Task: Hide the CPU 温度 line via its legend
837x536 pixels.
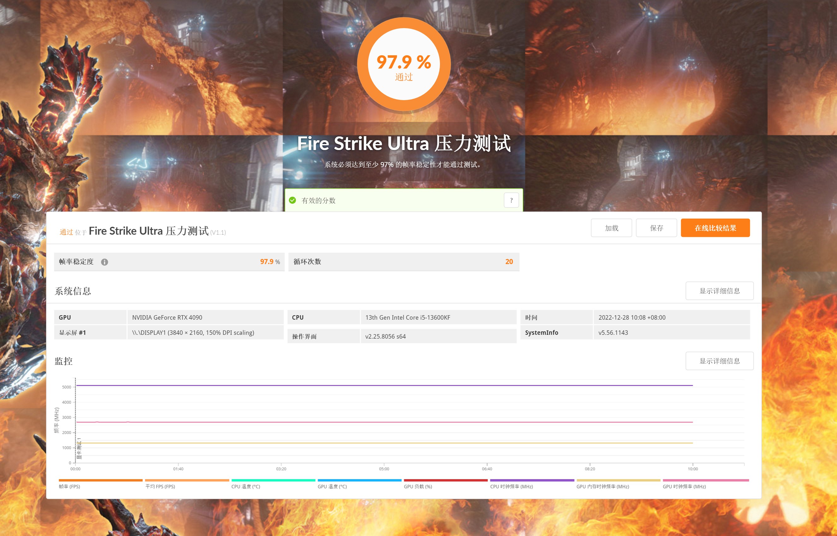Action: point(245,486)
